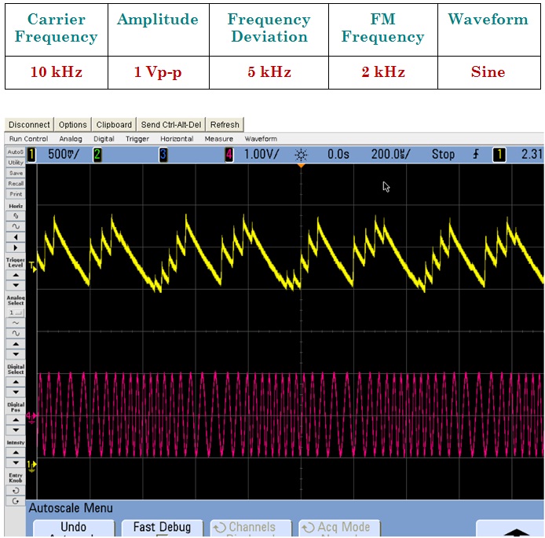Raise the Trigger Level up arrow
This screenshot has width=545, height=538.
(15, 275)
